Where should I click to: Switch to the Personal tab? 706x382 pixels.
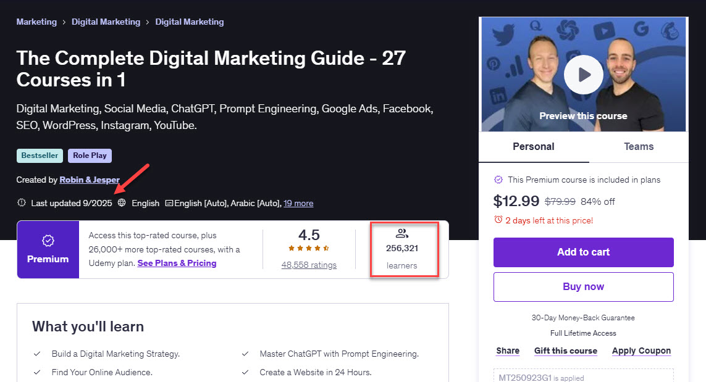534,147
